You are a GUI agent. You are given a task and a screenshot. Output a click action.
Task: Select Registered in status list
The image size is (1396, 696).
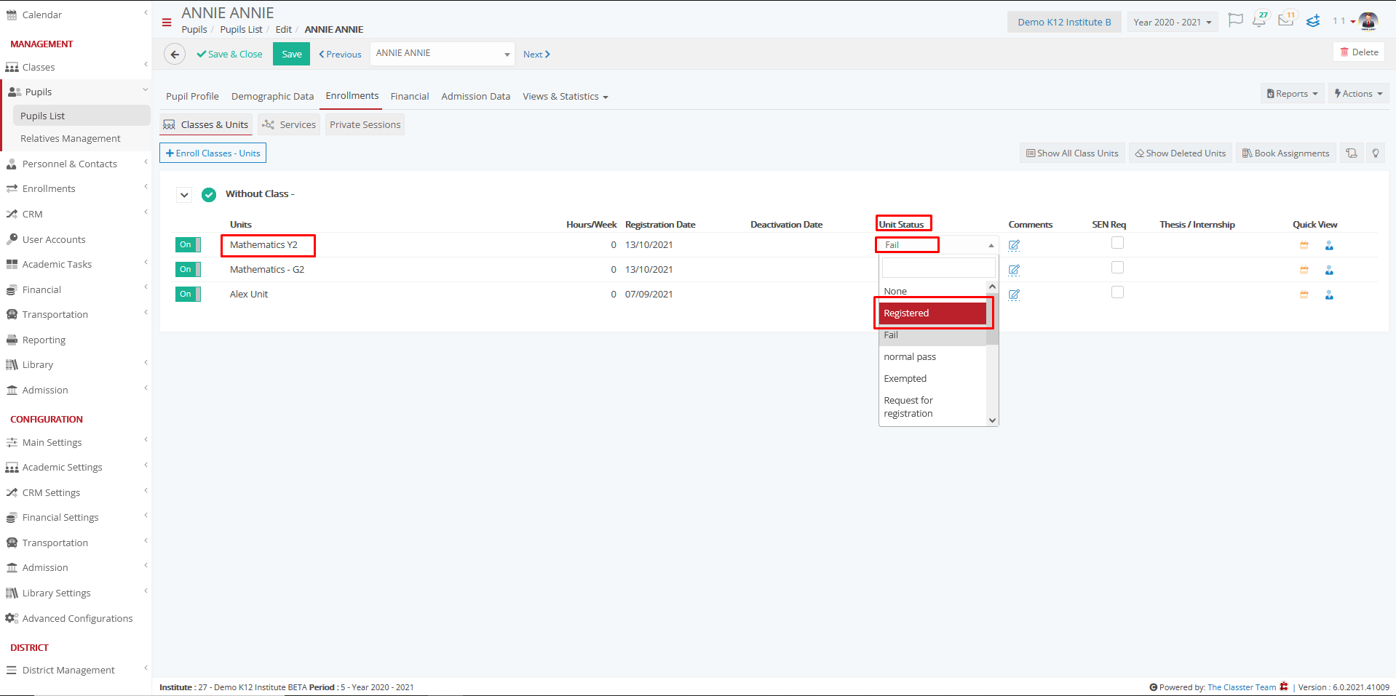[932, 313]
